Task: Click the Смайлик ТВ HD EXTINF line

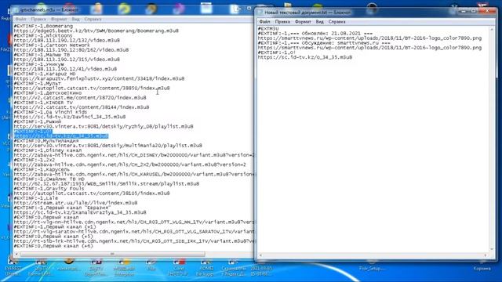Action: [x=49, y=179]
